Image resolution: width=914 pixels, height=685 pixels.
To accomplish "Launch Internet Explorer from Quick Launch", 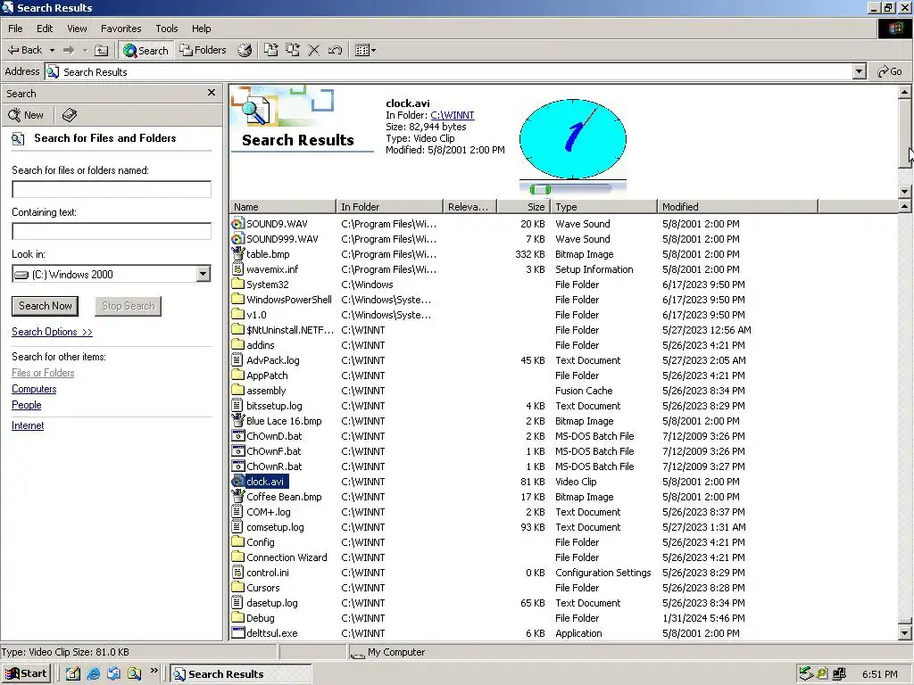I will (x=93, y=673).
